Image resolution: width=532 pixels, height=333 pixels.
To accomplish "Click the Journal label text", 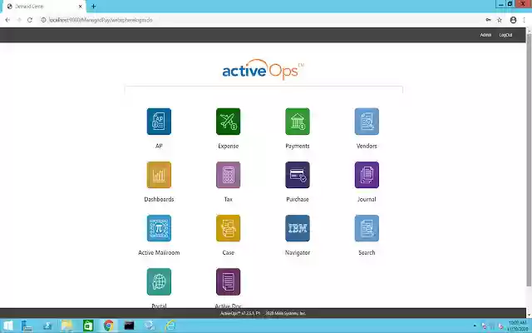I will 367,199.
